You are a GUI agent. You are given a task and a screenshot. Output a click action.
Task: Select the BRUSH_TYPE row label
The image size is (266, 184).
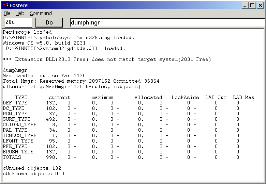tap(18, 152)
